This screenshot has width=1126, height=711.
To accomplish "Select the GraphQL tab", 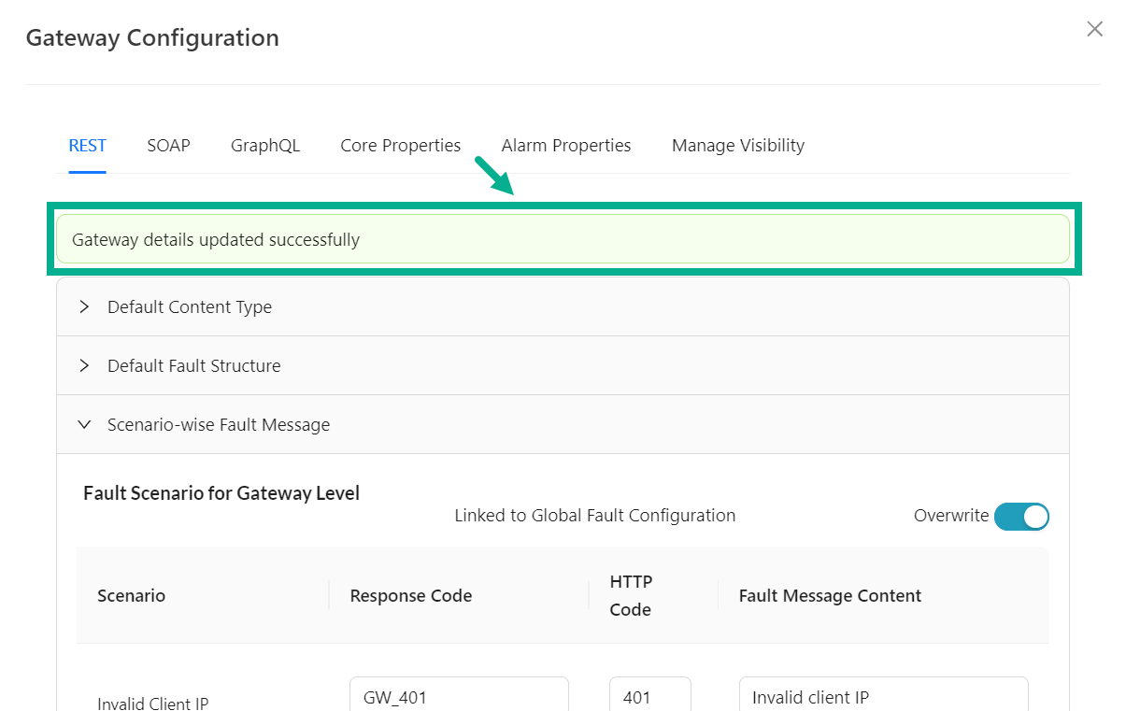I will click(265, 146).
